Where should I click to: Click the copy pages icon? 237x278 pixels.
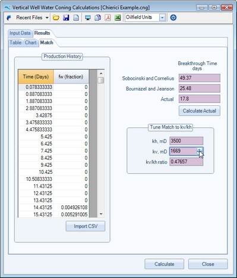pyautogui.click(x=97, y=18)
